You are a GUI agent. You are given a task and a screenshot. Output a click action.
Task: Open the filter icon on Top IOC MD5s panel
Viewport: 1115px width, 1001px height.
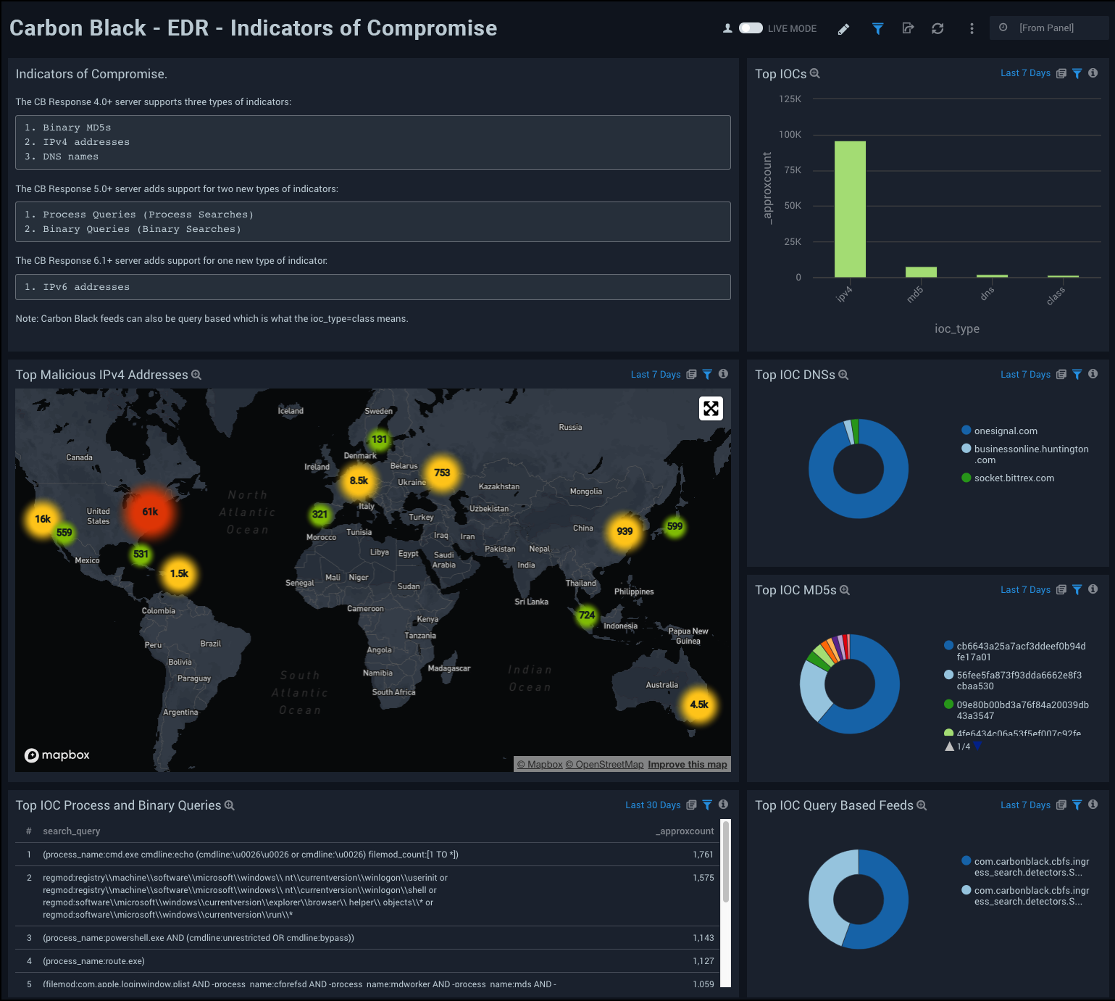(1077, 590)
